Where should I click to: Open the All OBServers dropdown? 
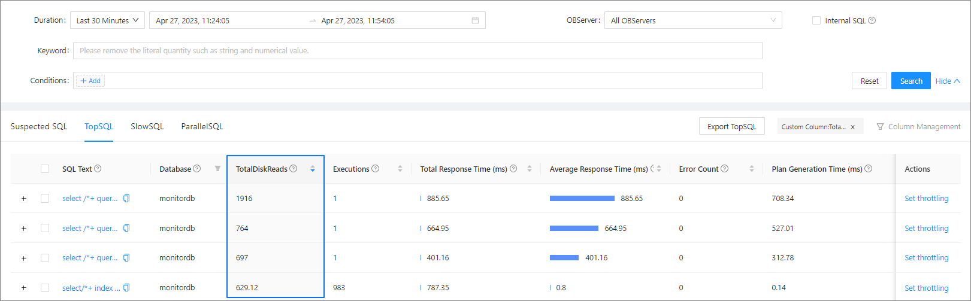692,20
